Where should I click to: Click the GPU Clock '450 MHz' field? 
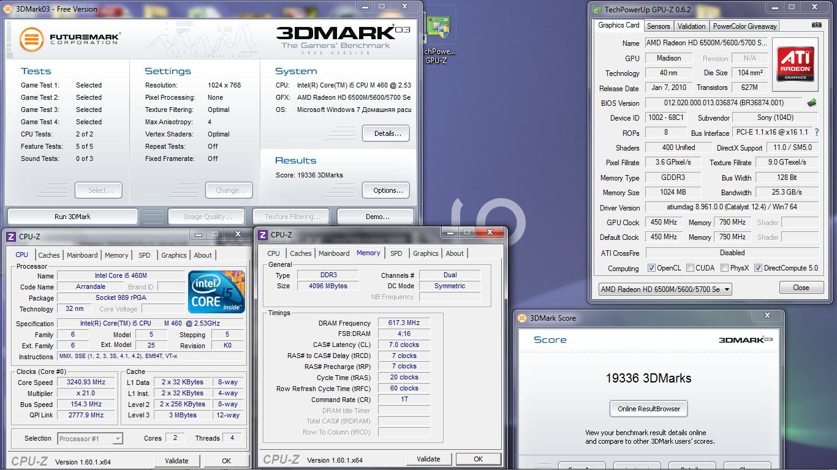click(x=664, y=222)
